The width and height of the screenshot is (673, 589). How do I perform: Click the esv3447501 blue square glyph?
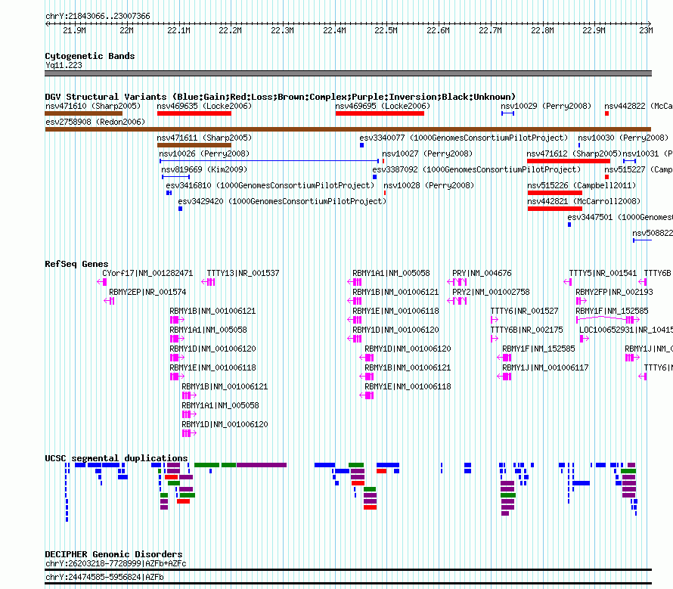[x=569, y=225]
